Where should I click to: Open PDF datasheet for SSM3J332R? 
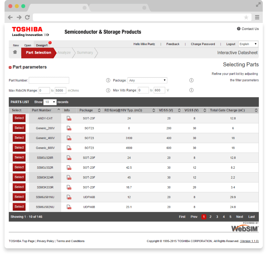coord(69,167)
